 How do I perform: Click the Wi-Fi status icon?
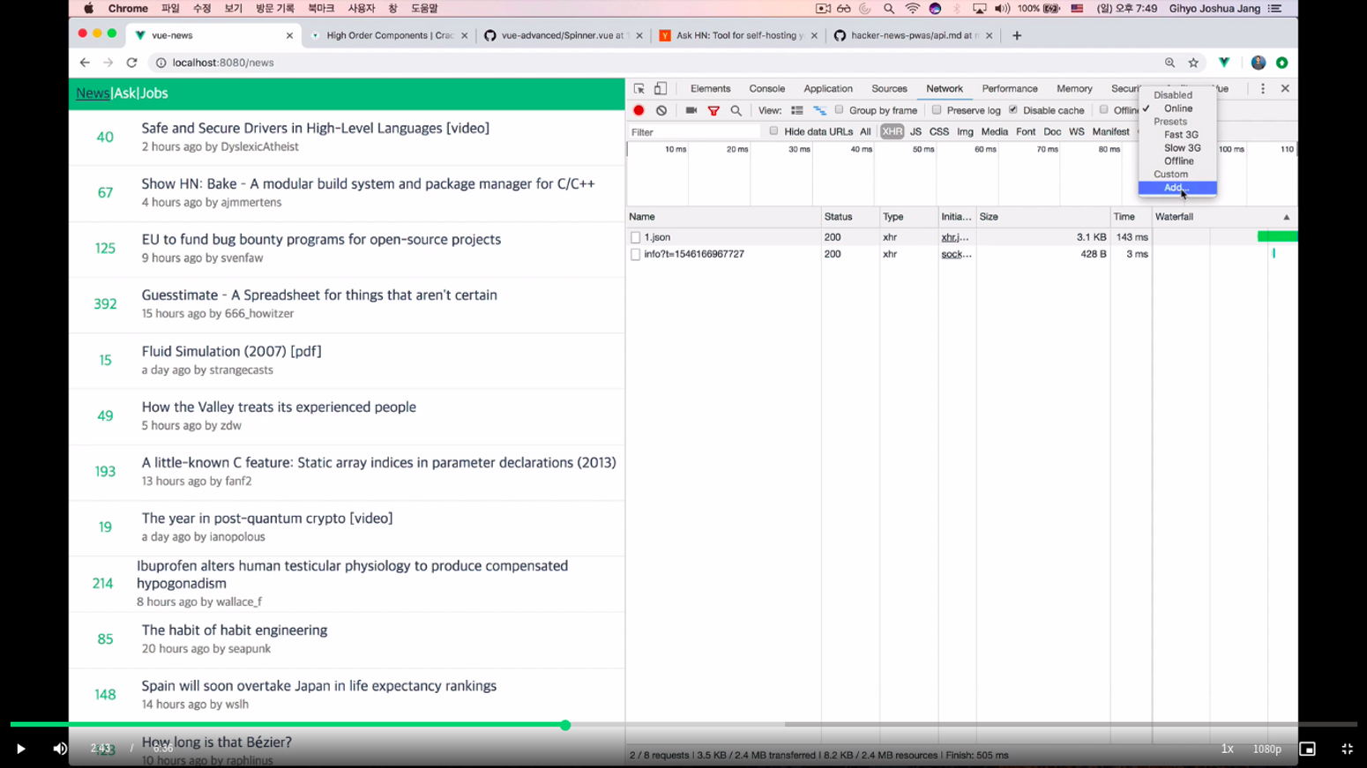(912, 9)
